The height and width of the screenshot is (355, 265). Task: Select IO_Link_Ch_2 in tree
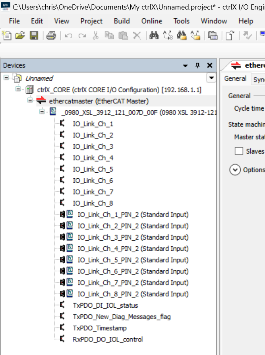tap(93, 135)
